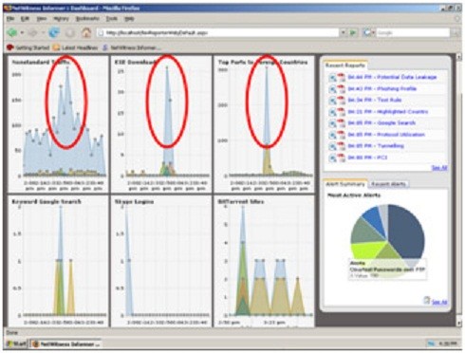
Task: Click the Google search box
Action: tap(413, 32)
